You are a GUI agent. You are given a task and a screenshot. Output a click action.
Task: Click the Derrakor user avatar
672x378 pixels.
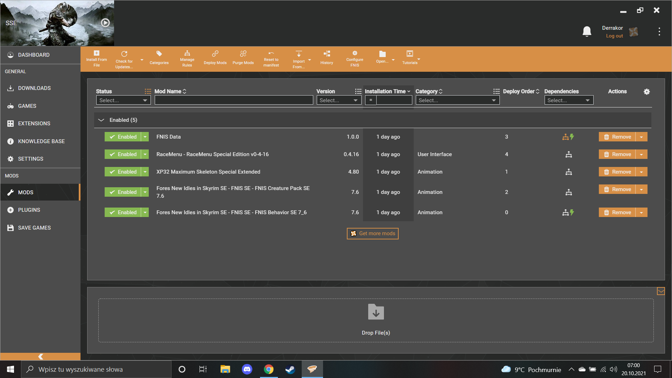633,32
